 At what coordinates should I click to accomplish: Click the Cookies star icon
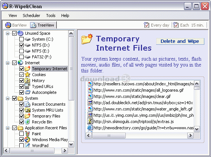pos(27,75)
